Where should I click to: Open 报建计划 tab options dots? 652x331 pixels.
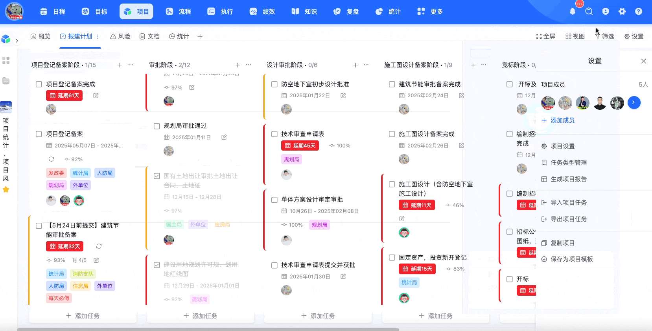pyautogui.click(x=97, y=36)
